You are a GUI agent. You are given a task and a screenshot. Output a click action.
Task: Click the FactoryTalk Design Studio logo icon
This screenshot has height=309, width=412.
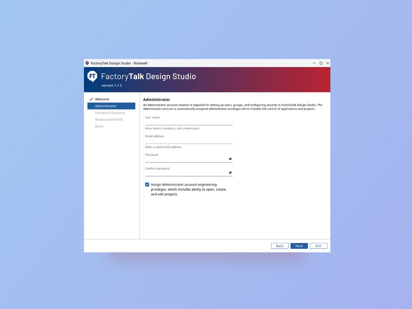tap(92, 76)
